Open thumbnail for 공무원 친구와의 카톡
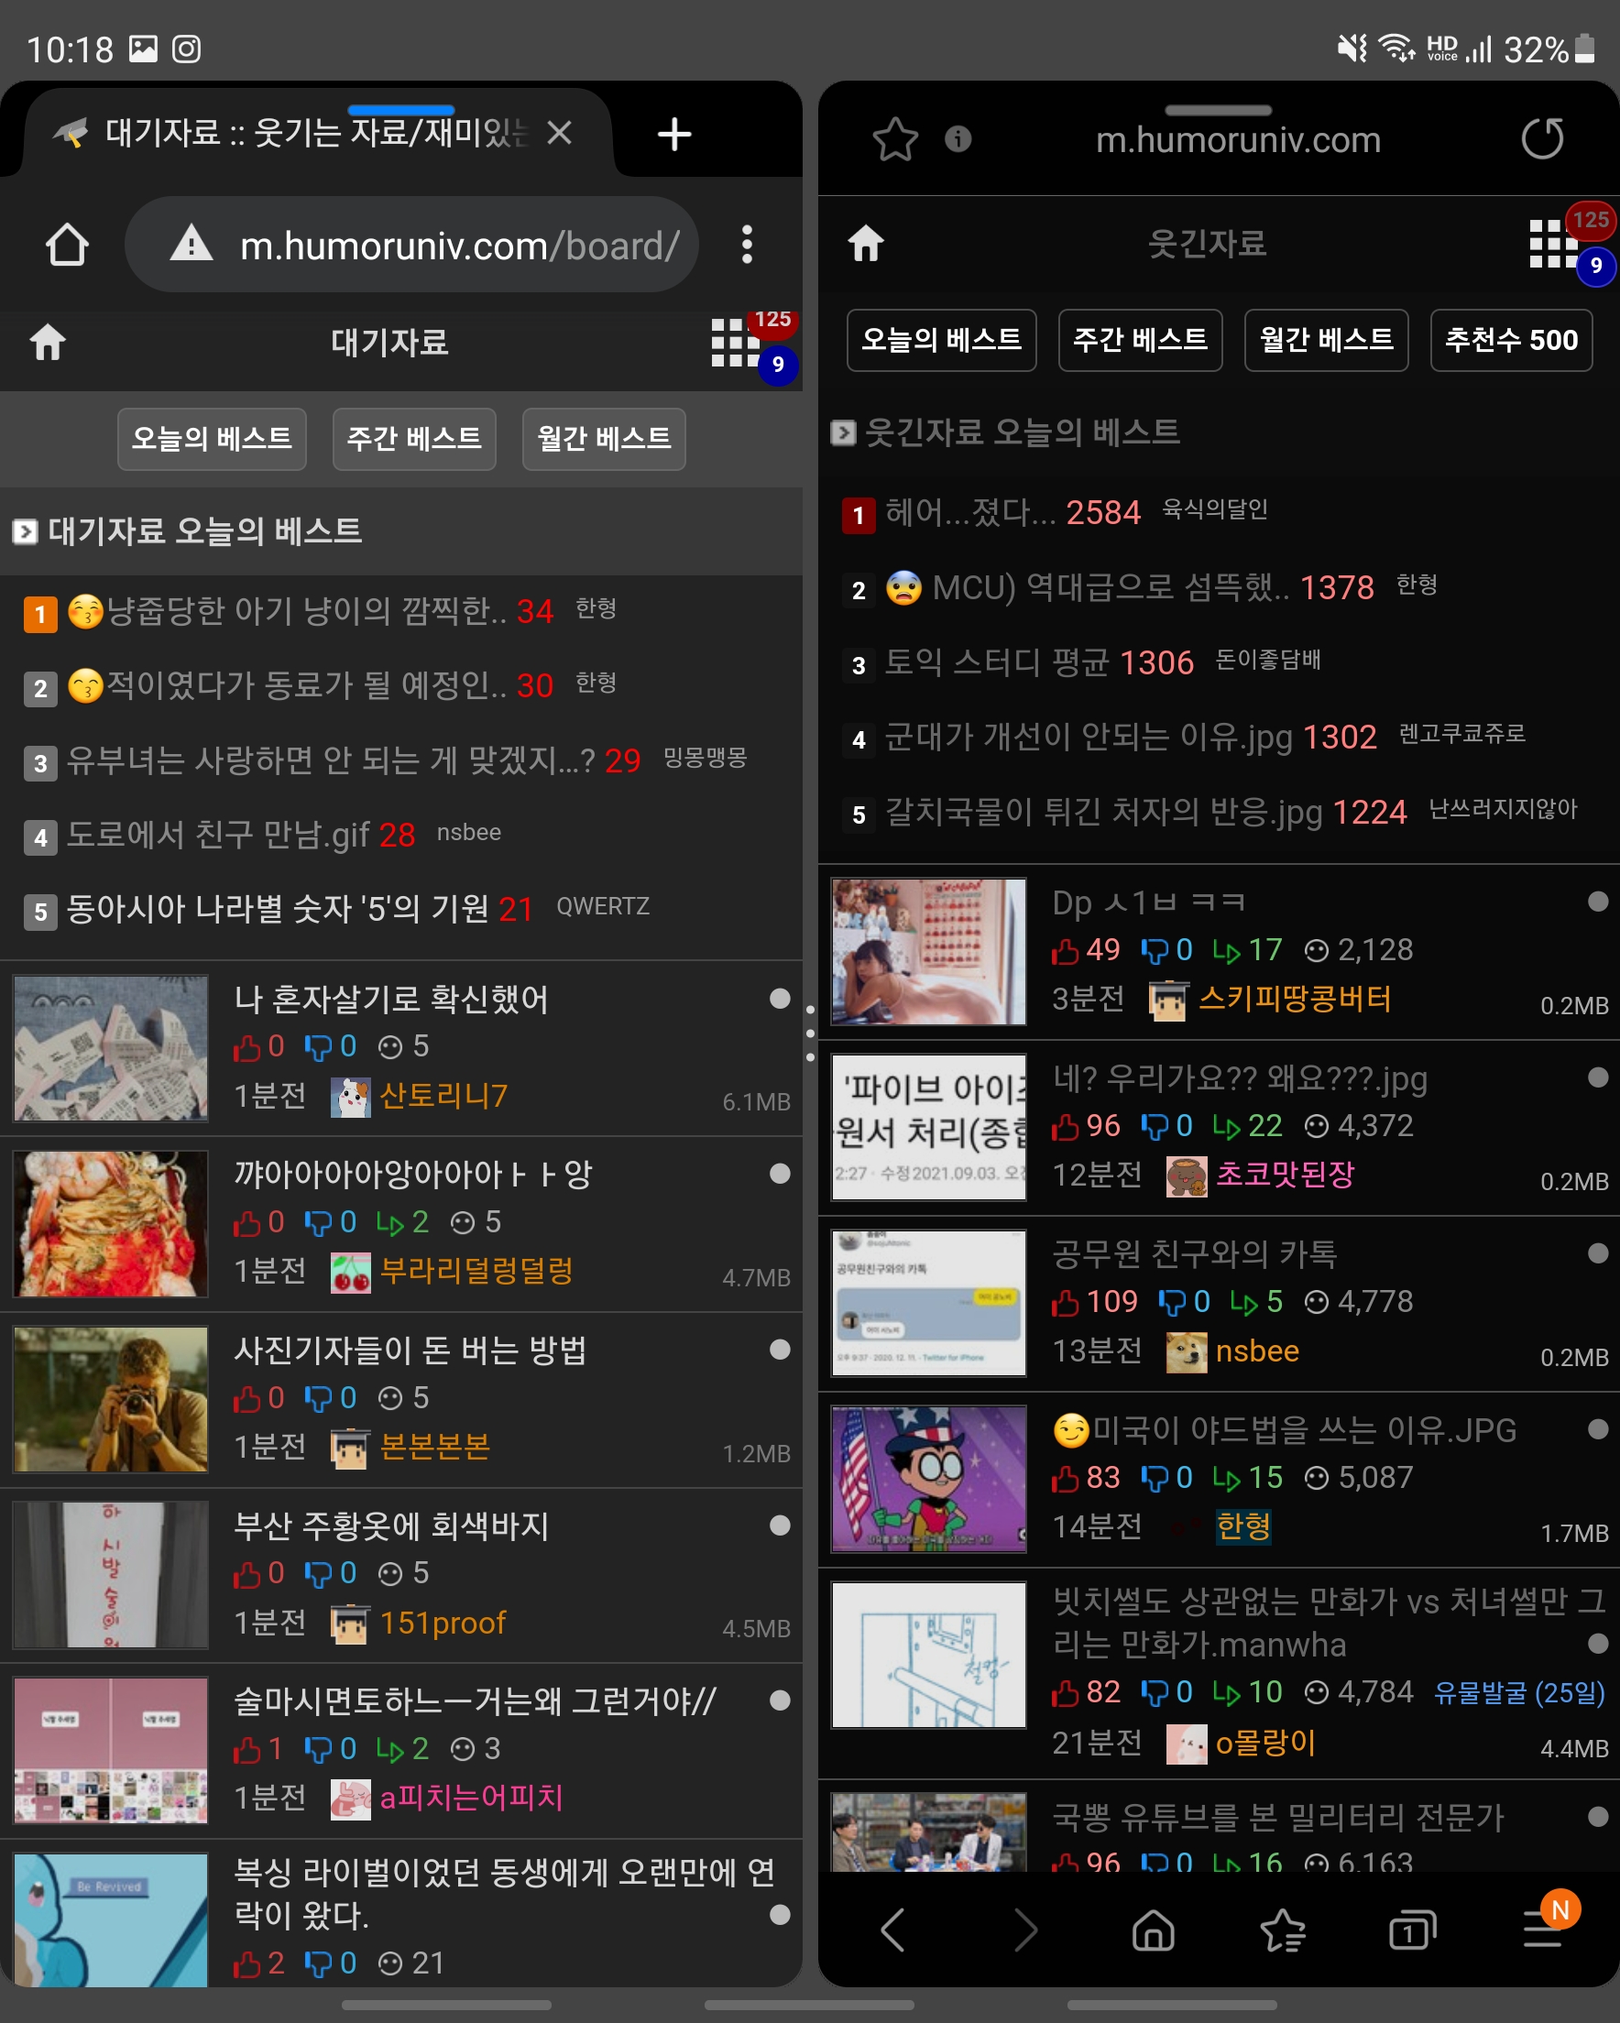The image size is (1620, 2023). coord(928,1302)
